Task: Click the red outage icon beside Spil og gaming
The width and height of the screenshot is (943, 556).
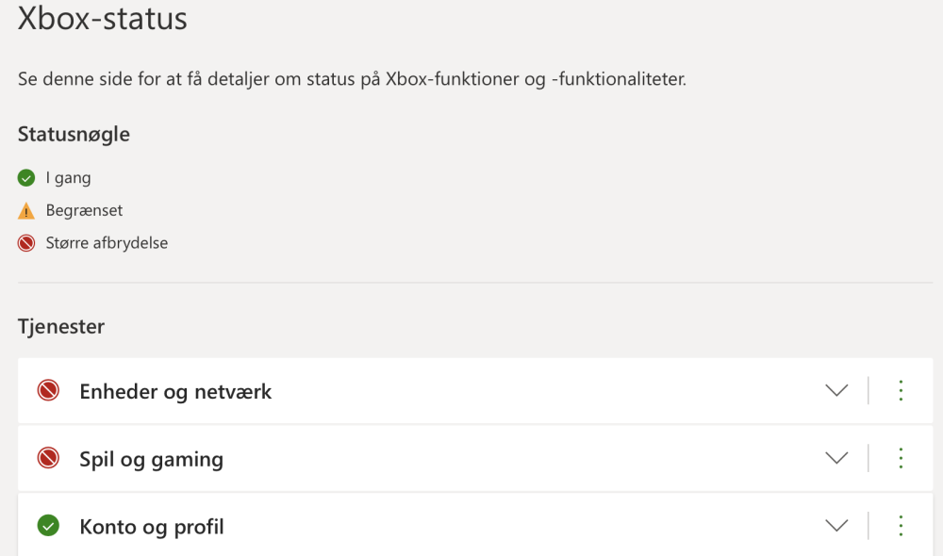Action: pos(48,458)
